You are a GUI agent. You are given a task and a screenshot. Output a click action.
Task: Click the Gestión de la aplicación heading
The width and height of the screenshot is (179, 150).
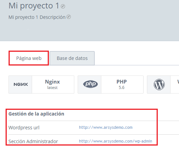point(36,114)
